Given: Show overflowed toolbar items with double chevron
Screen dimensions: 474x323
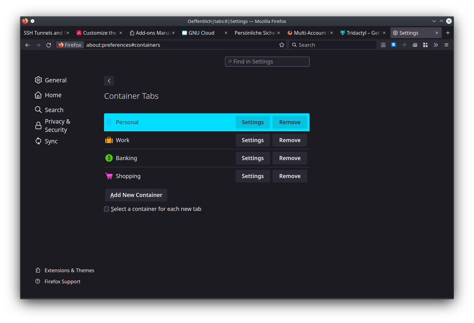Looking at the screenshot, I should [x=436, y=45].
